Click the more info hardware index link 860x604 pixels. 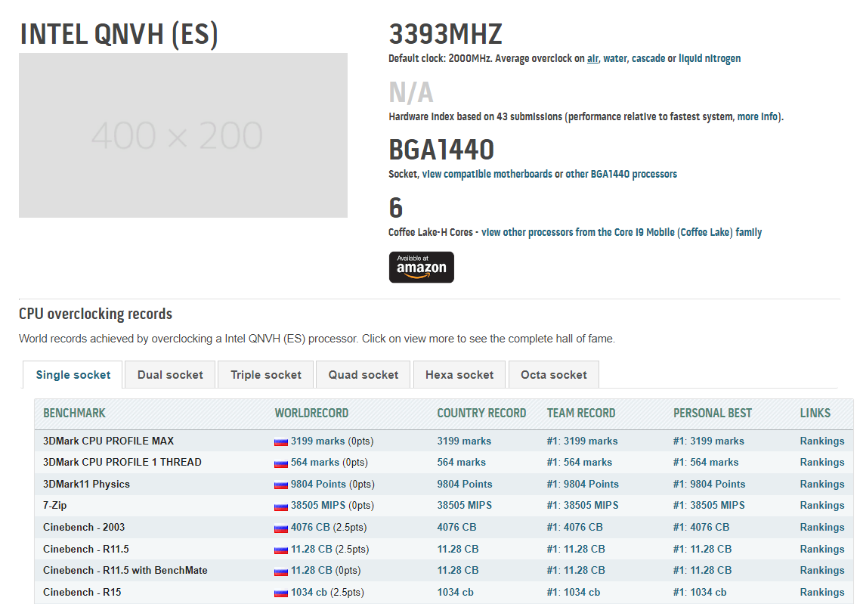pyautogui.click(x=759, y=116)
